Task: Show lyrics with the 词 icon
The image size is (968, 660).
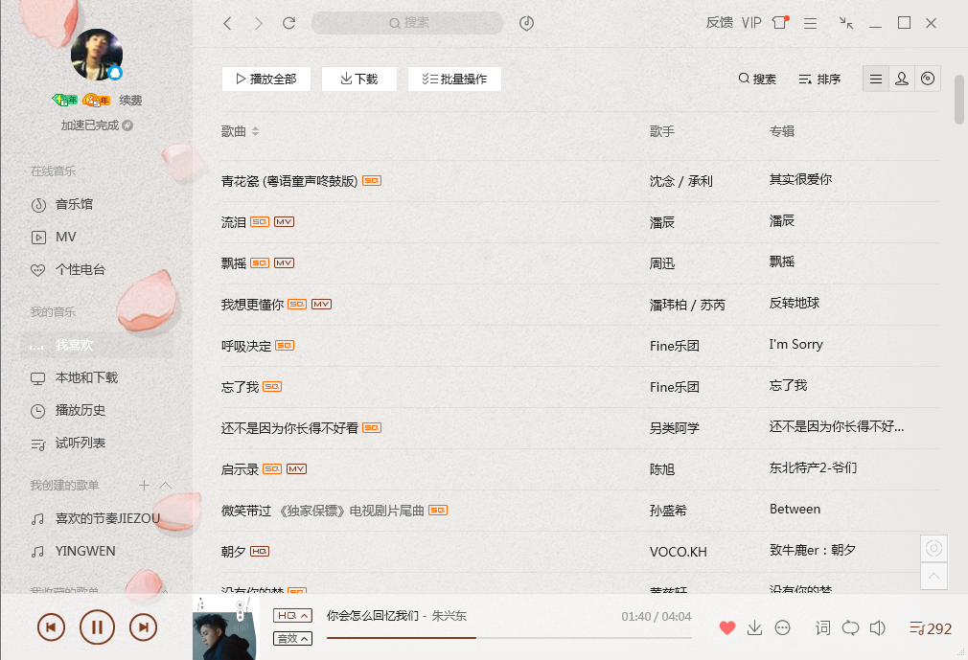Action: pyautogui.click(x=822, y=628)
